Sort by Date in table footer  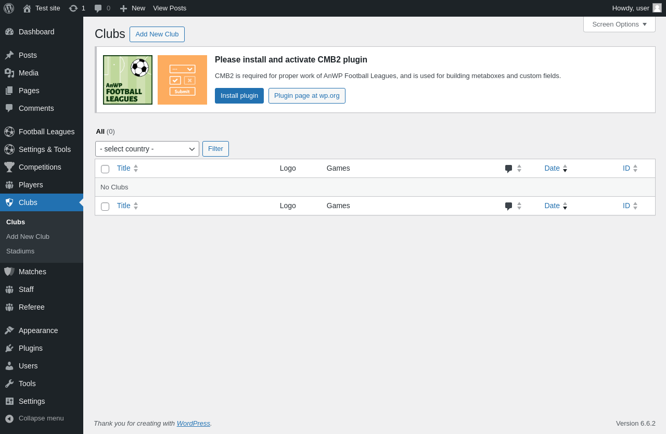[556, 206]
